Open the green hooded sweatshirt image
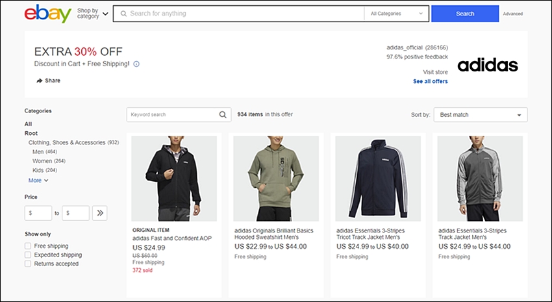Image resolution: width=552 pixels, height=302 pixels. (x=276, y=179)
